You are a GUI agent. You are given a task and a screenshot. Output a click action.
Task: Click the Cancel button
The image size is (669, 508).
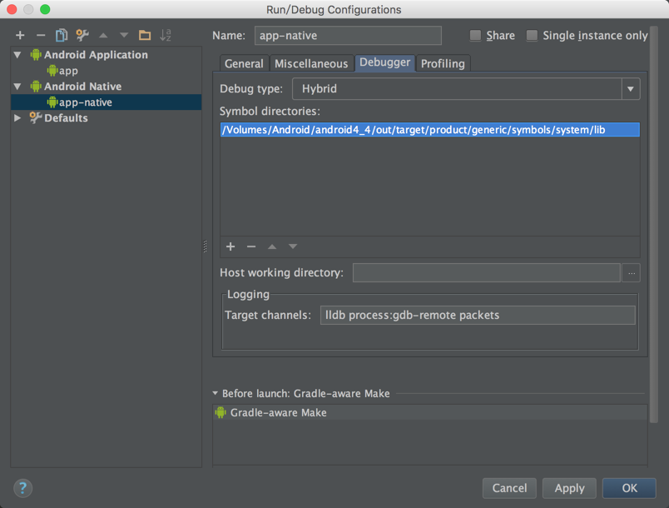(509, 488)
